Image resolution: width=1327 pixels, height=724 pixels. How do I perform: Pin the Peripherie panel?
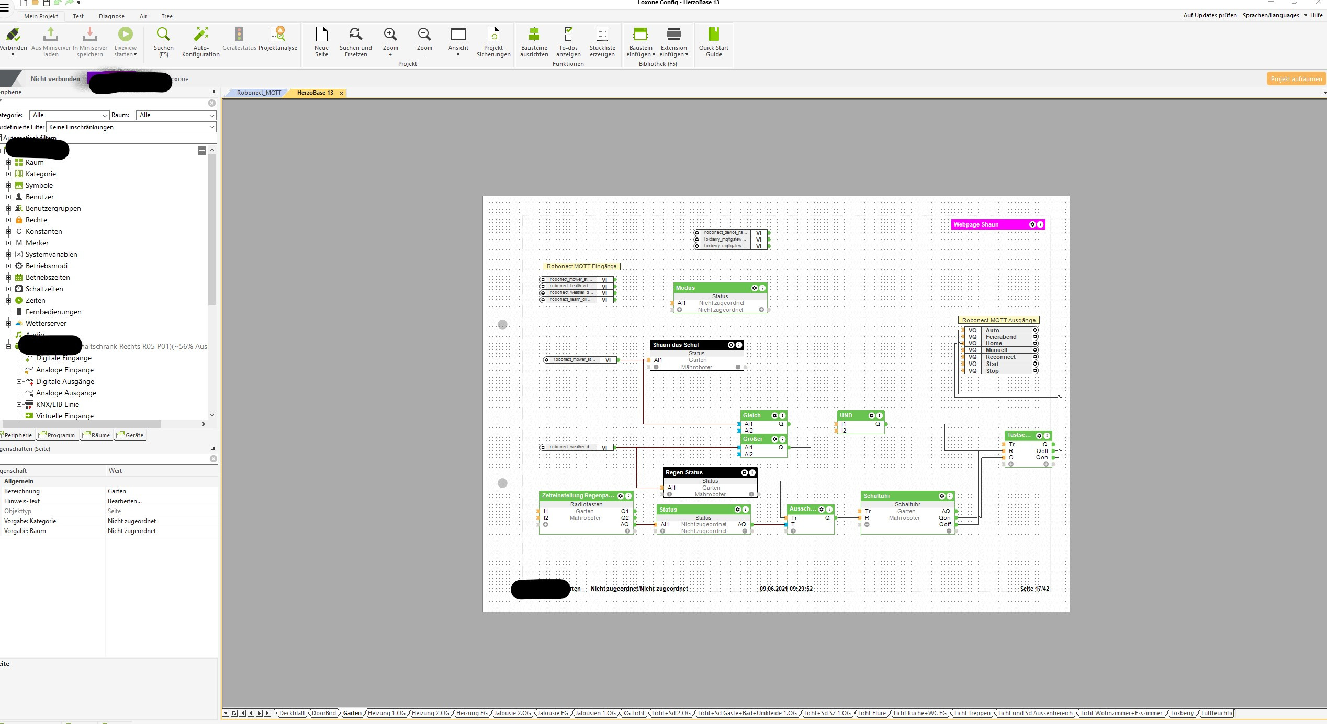213,92
